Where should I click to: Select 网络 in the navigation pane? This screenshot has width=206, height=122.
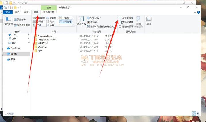(13, 59)
